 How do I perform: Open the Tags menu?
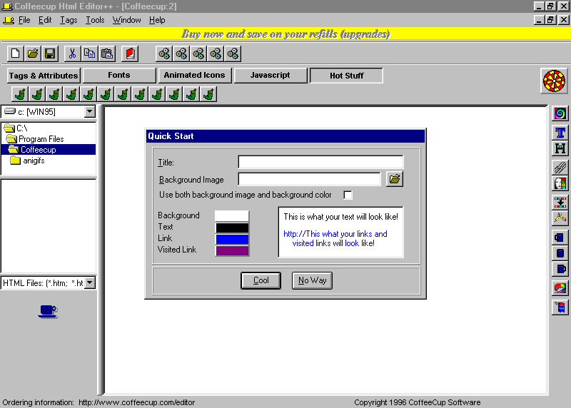coord(69,20)
